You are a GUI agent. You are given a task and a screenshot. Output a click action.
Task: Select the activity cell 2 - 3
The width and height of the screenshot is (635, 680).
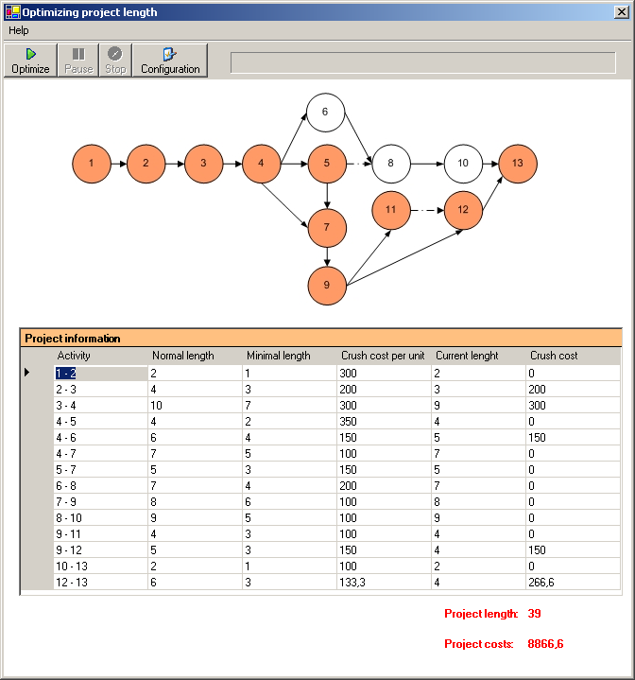point(100,390)
